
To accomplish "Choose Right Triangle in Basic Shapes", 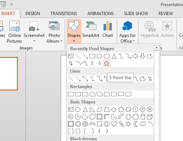I will [x=92, y=110].
